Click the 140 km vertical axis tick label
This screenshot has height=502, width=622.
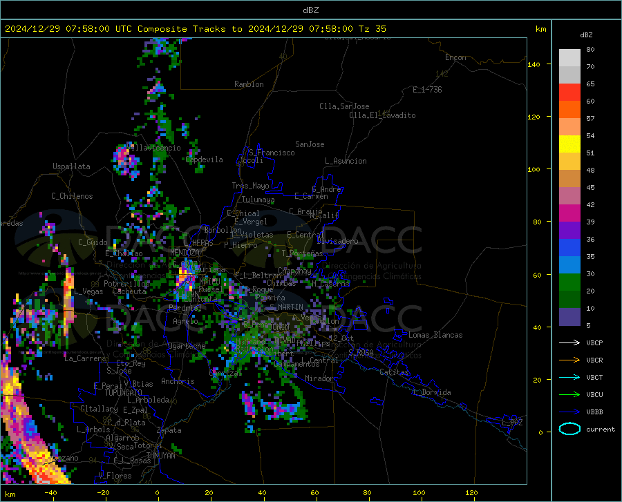click(x=534, y=64)
